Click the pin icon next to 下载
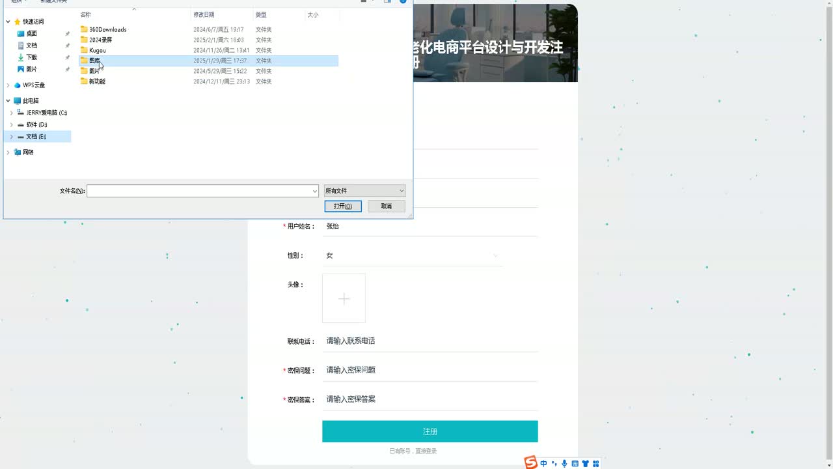 pyautogui.click(x=67, y=57)
